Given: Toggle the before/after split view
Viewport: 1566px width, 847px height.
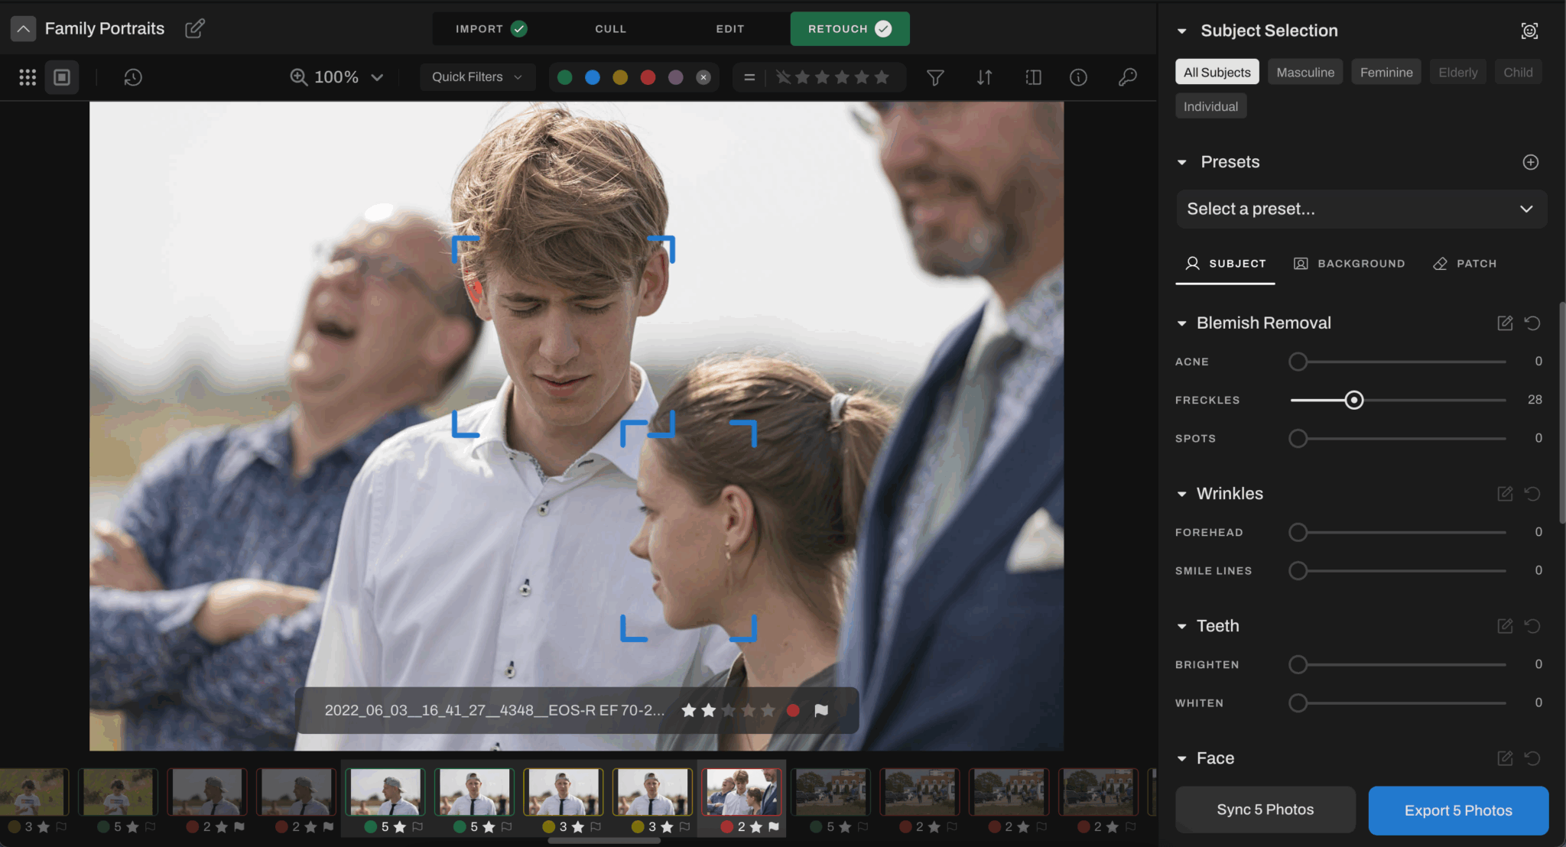Looking at the screenshot, I should tap(1032, 76).
